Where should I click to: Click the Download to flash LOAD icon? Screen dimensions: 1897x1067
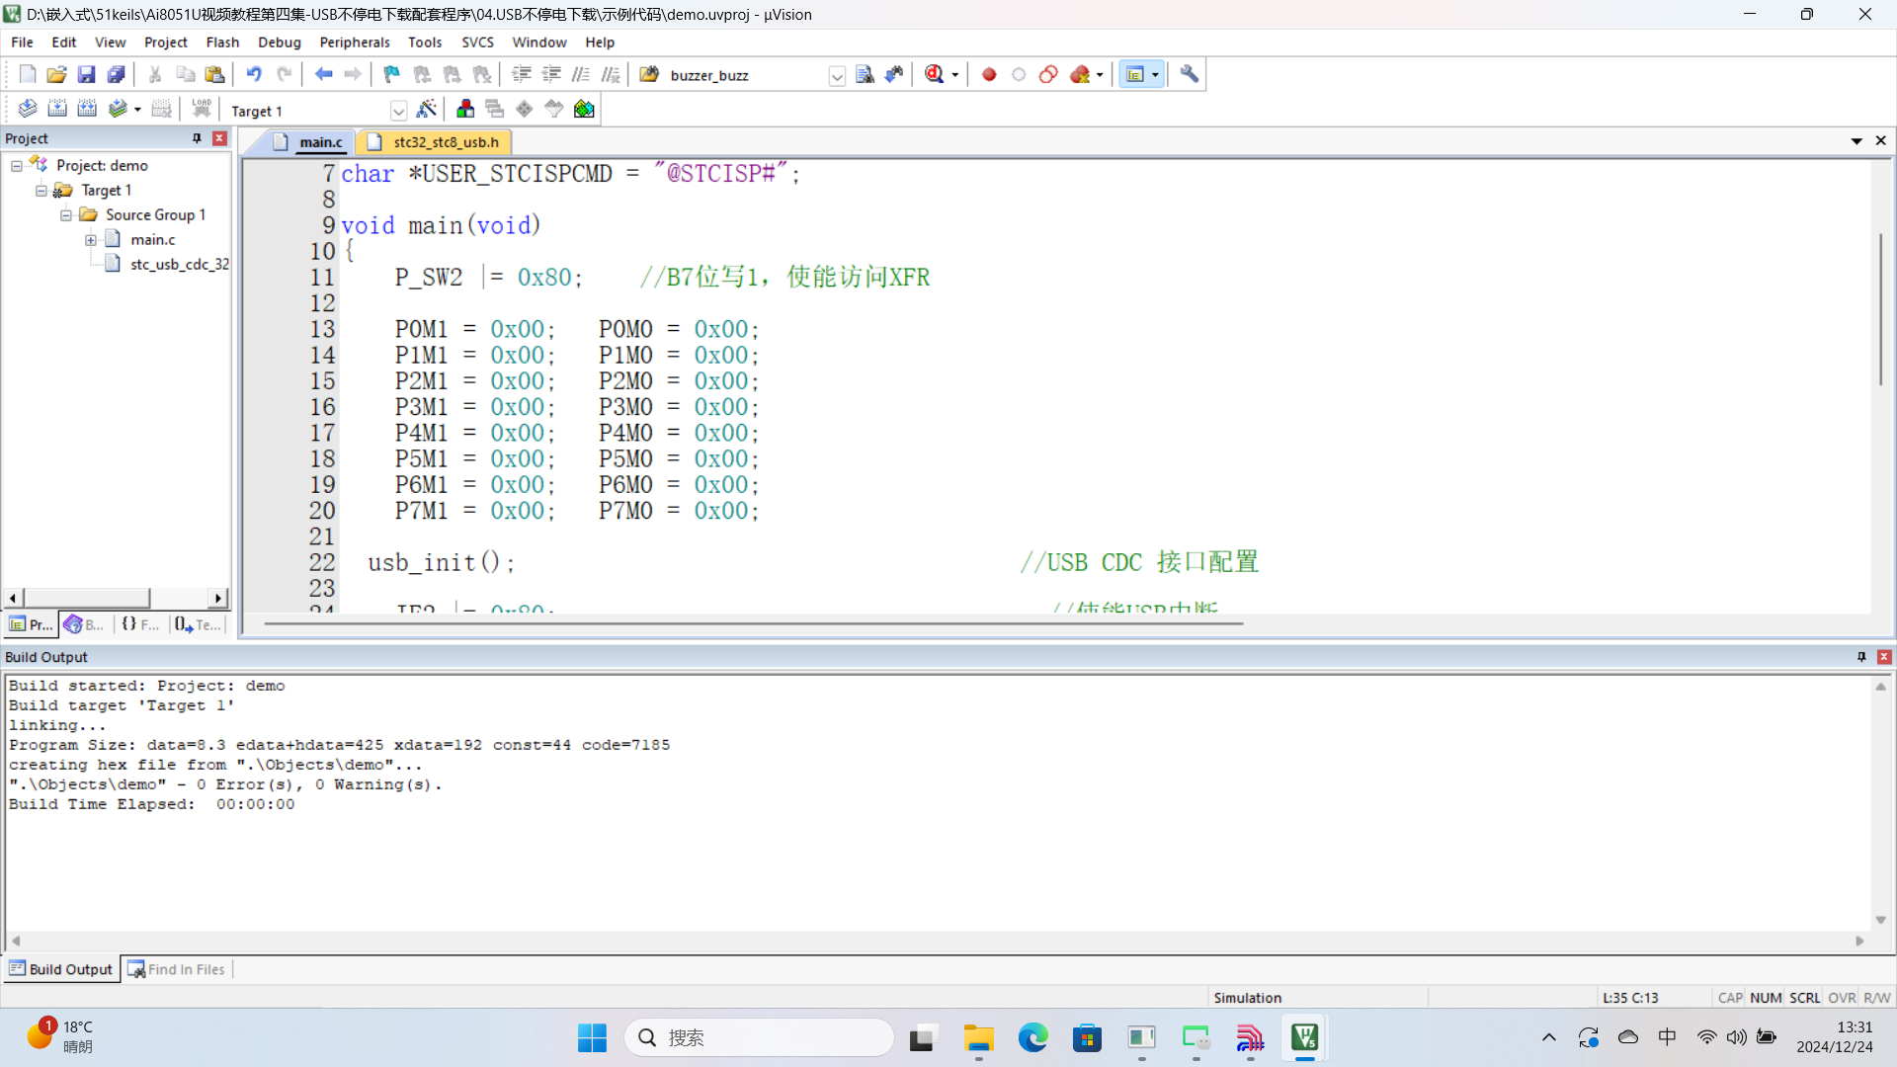click(x=202, y=109)
